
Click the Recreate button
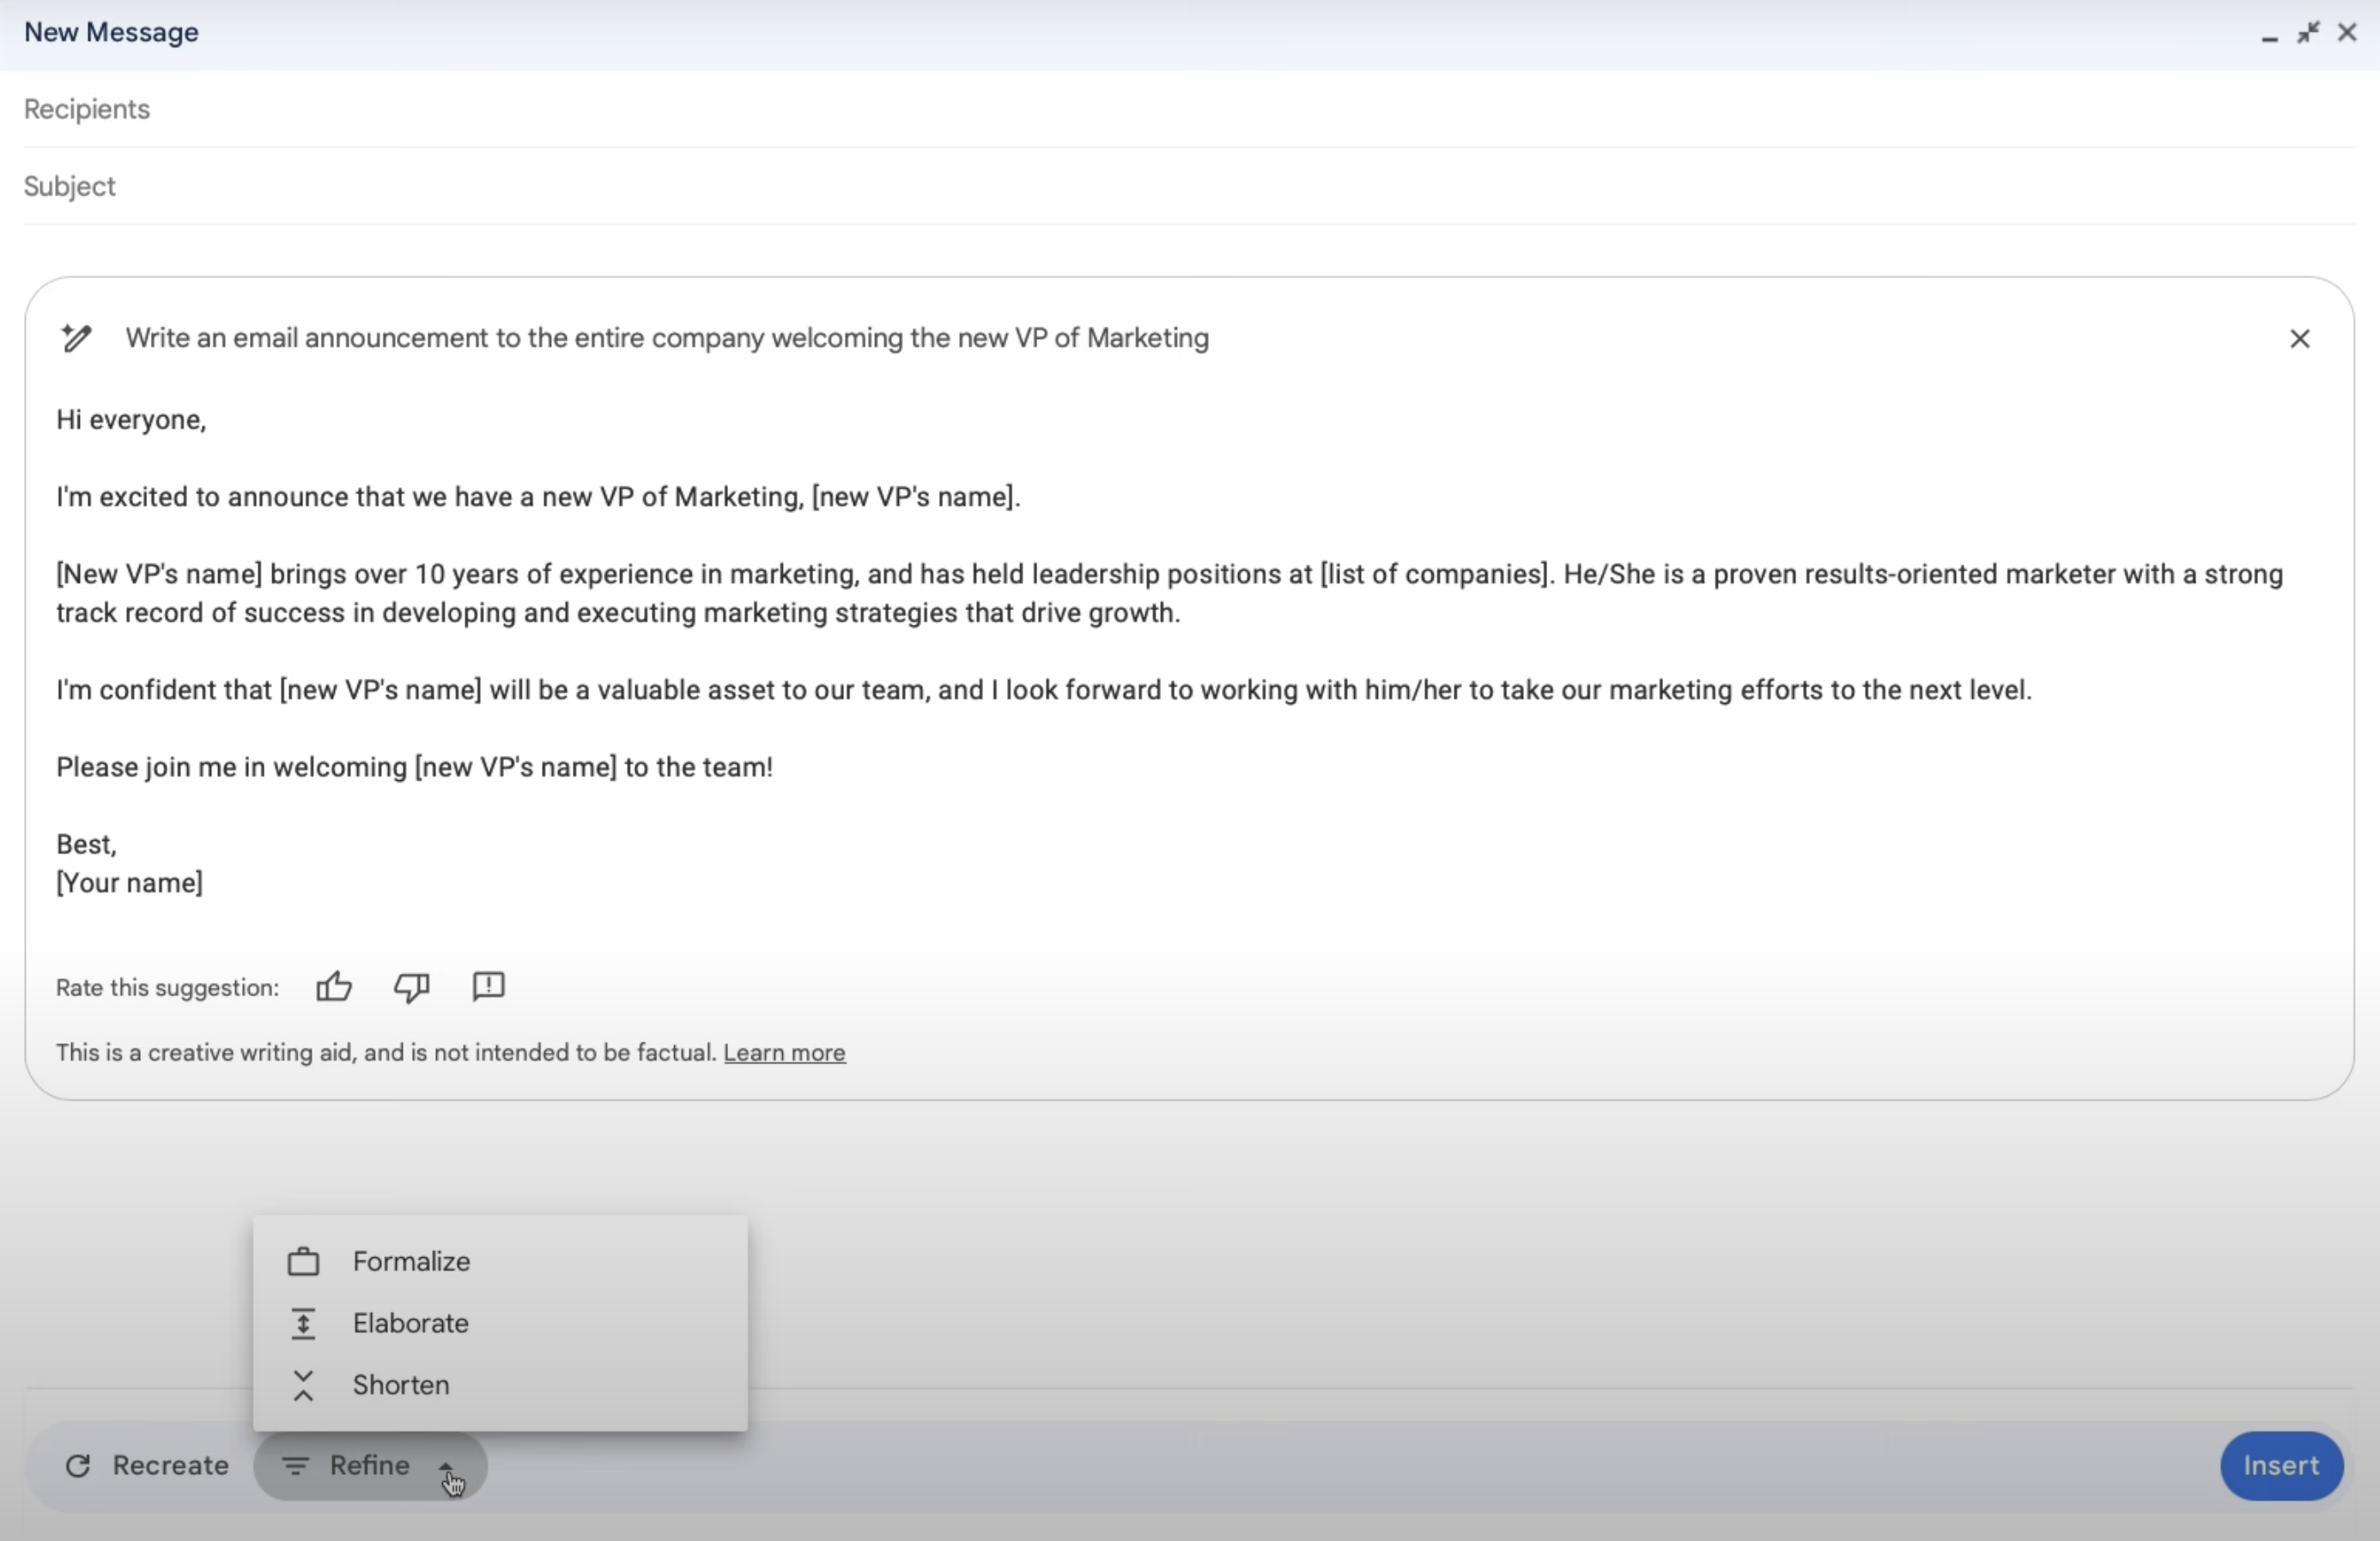click(146, 1466)
